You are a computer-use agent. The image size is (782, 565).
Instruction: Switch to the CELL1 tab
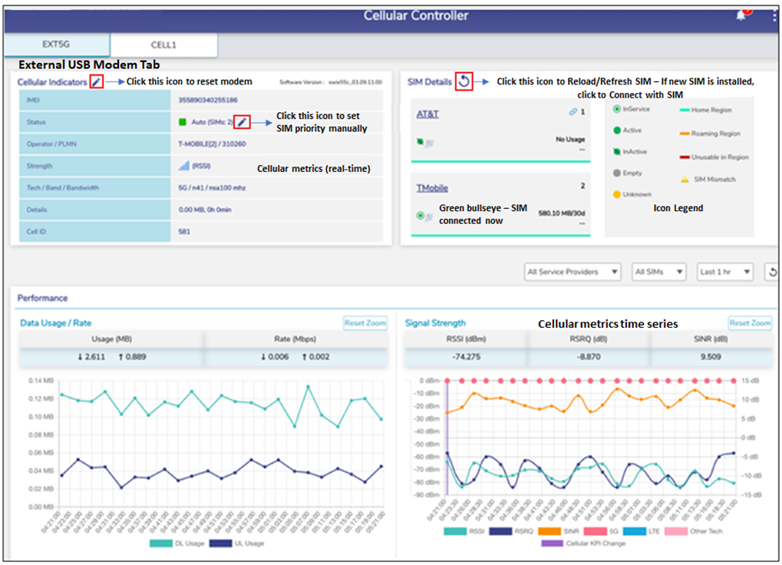point(163,45)
